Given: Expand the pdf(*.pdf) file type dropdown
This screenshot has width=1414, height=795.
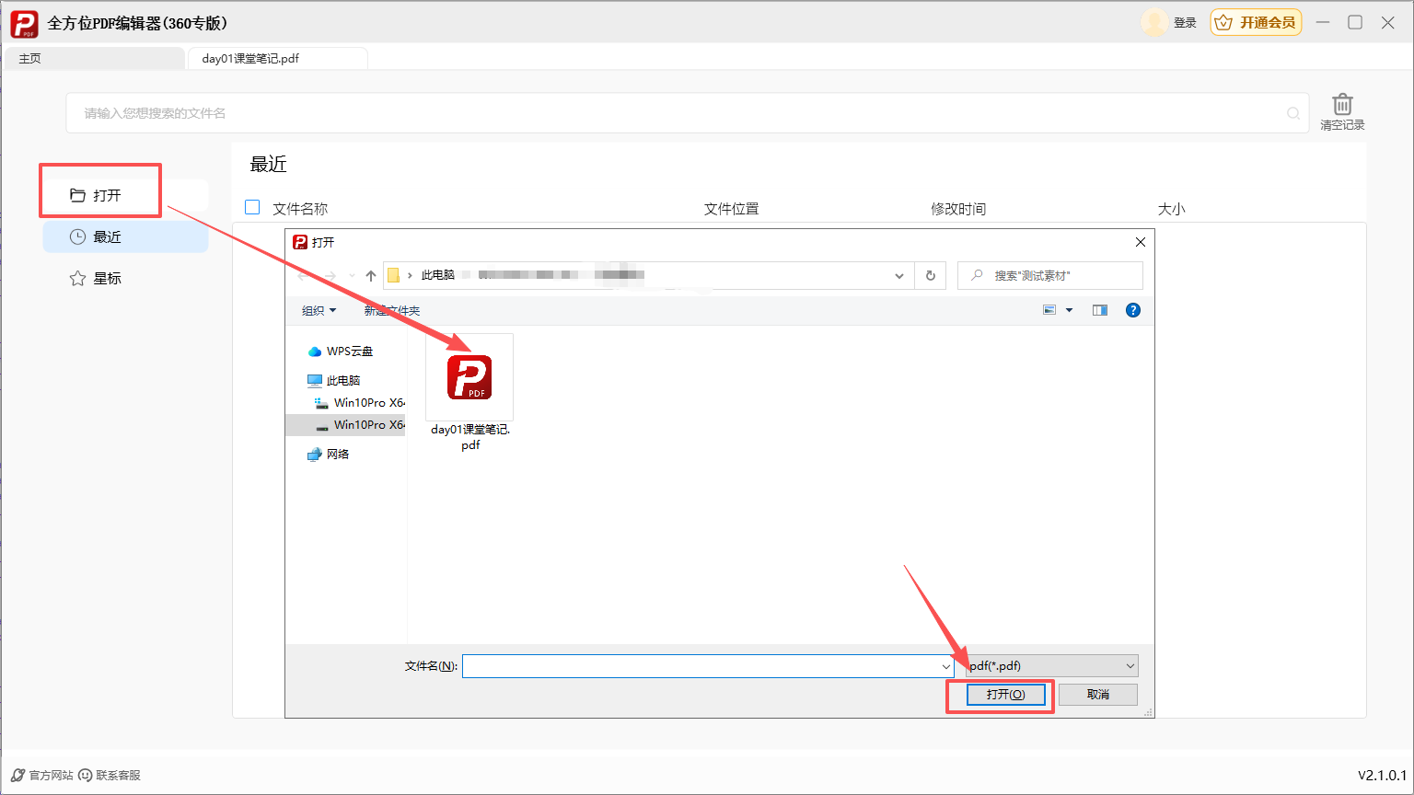Looking at the screenshot, I should click(1130, 665).
